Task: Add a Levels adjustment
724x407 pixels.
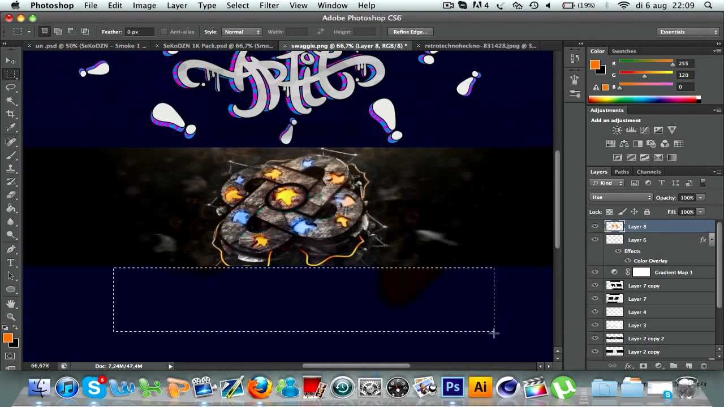Action: [x=631, y=130]
